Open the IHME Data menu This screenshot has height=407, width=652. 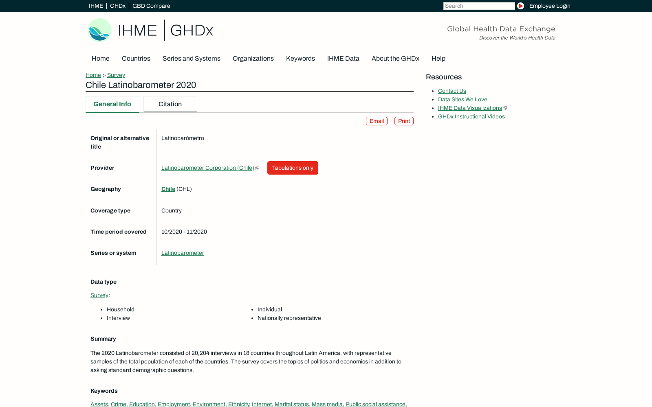click(x=343, y=59)
